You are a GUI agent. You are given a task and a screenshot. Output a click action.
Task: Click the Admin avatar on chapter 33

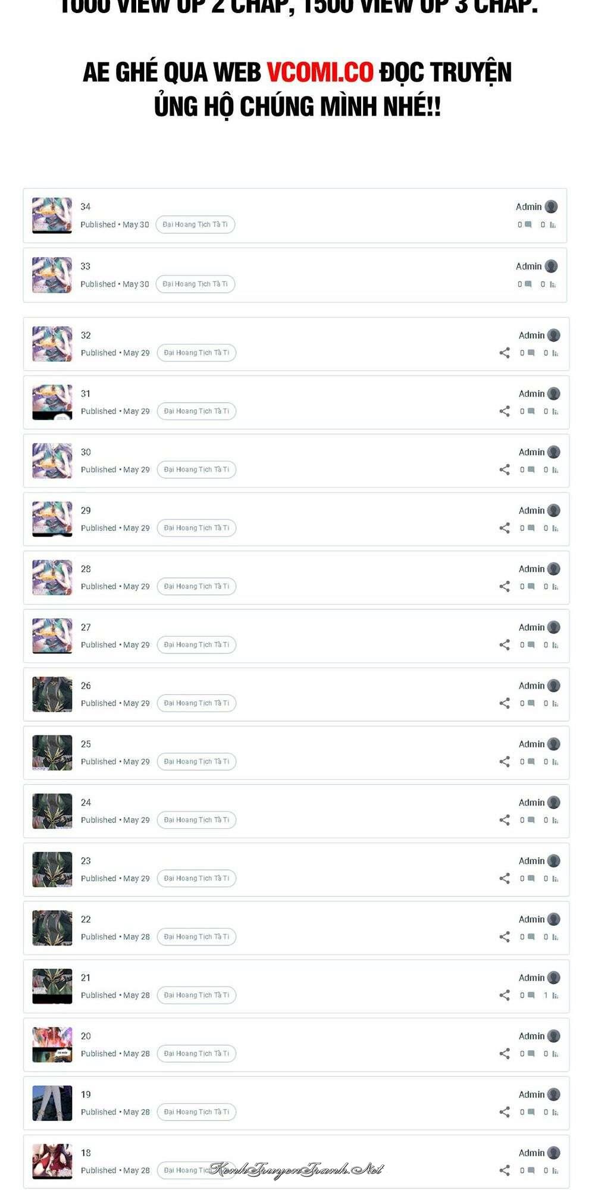coord(552,266)
